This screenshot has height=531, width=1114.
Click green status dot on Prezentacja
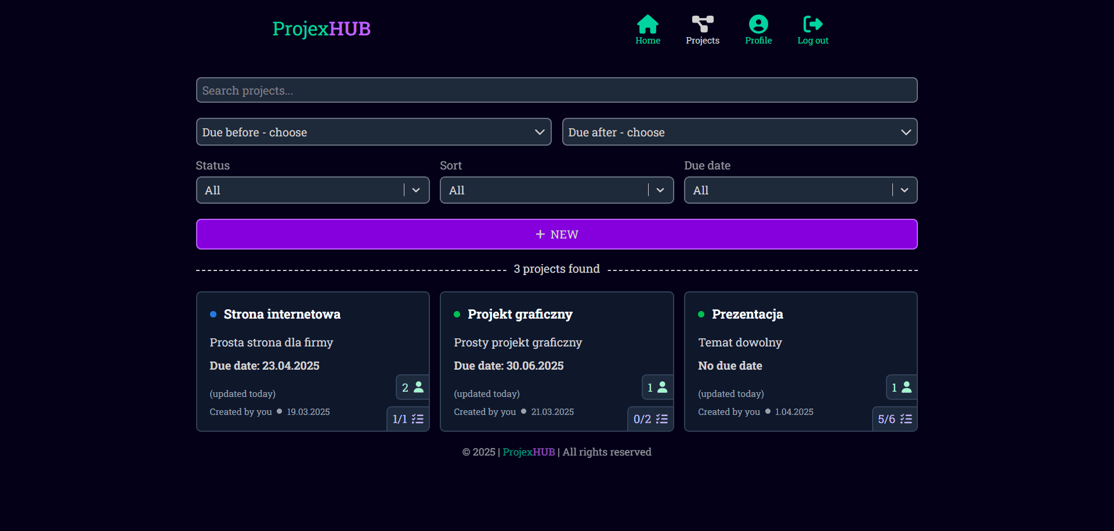pos(701,314)
